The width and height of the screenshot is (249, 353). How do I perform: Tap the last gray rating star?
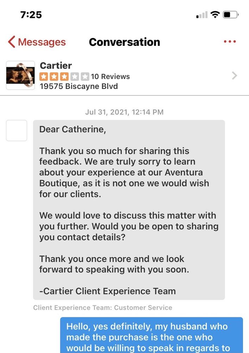85,76
